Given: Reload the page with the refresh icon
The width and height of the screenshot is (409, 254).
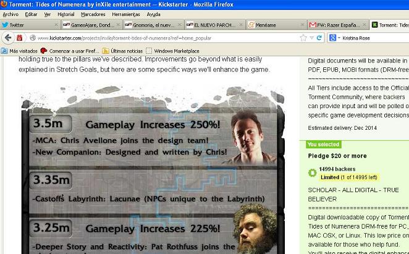Looking at the screenshot, I should coord(319,38).
